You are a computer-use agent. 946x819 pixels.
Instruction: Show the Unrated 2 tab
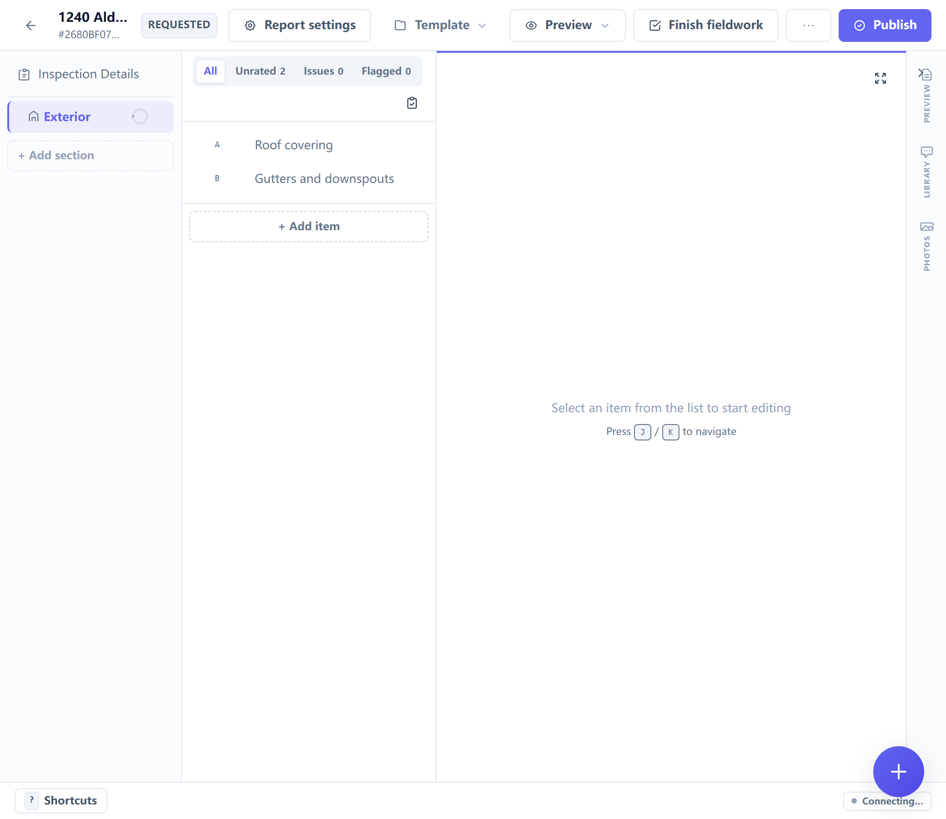(x=260, y=71)
